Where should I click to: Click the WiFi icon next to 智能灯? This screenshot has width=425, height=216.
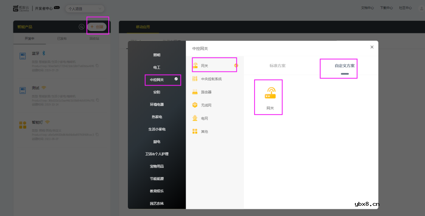point(48,122)
